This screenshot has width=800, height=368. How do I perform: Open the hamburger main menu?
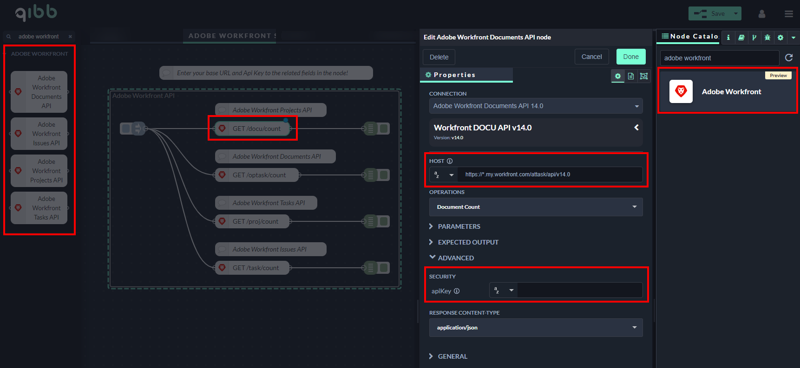click(x=788, y=14)
